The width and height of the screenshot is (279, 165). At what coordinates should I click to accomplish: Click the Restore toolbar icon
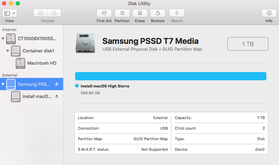(x=158, y=13)
